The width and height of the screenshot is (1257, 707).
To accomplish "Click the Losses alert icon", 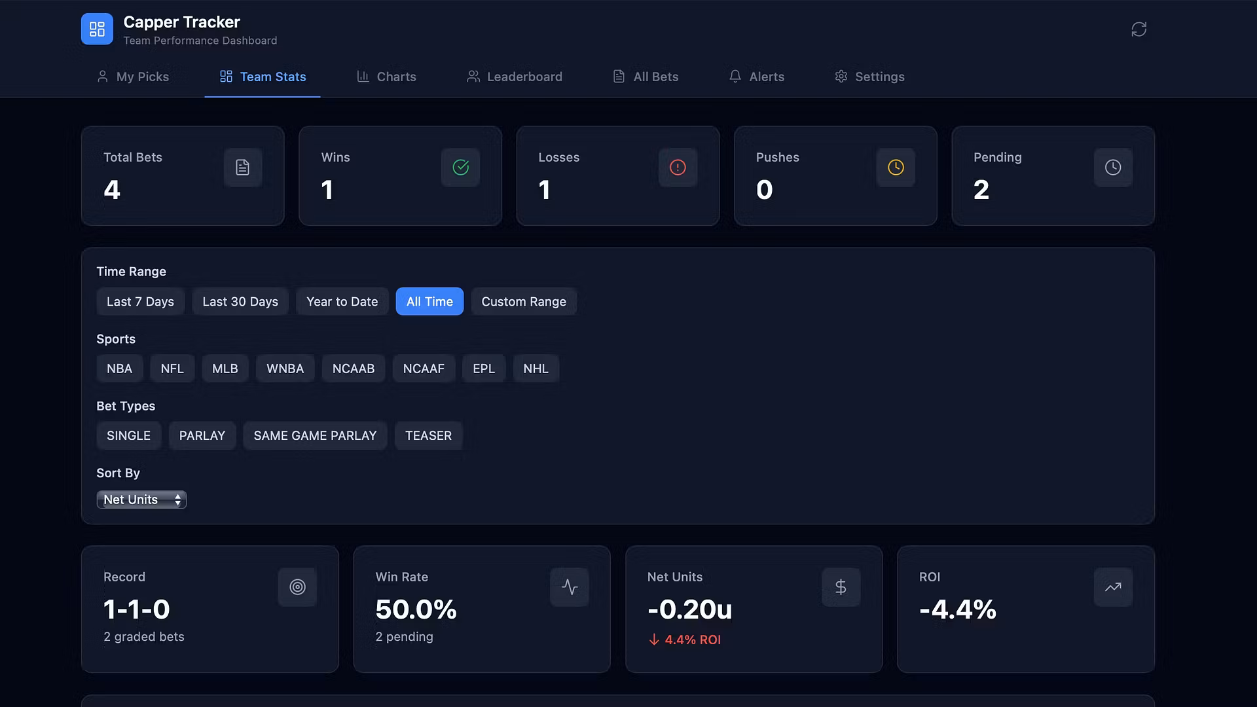I will click(x=678, y=168).
